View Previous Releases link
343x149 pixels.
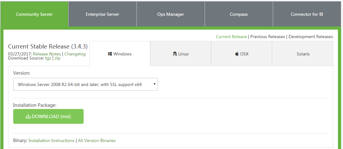point(268,37)
